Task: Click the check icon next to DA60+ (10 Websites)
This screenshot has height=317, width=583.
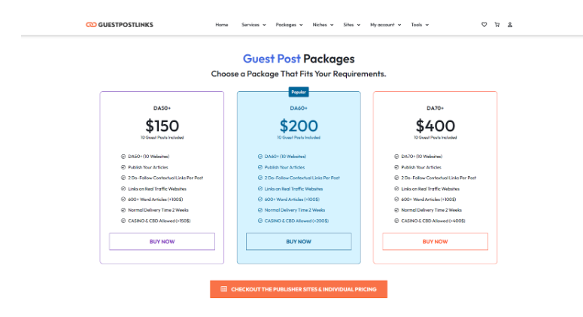Action: click(x=260, y=157)
